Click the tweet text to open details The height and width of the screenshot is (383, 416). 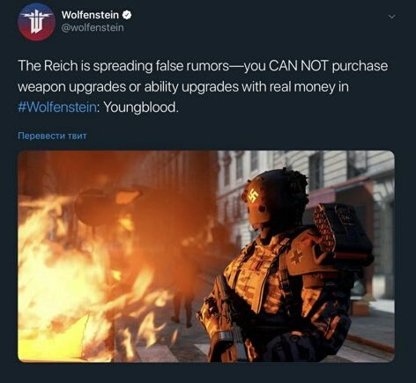coord(203,86)
